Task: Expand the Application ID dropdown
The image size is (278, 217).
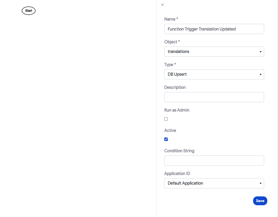Action: (260, 183)
